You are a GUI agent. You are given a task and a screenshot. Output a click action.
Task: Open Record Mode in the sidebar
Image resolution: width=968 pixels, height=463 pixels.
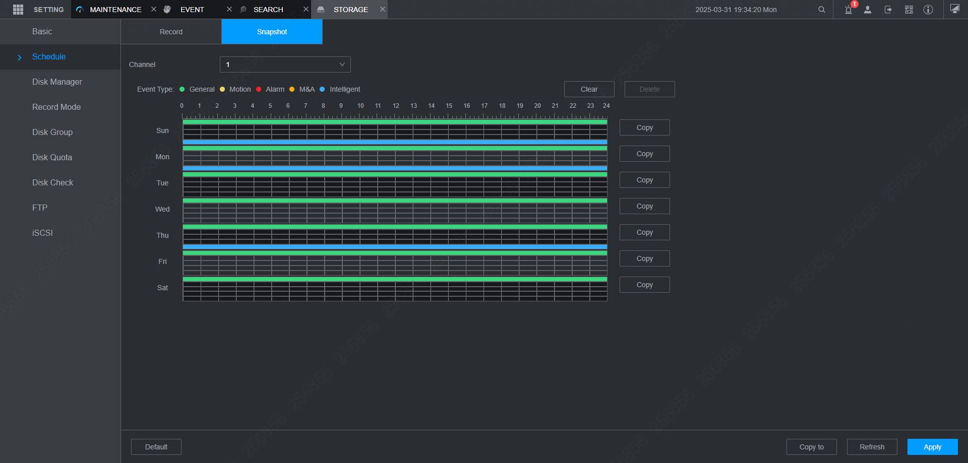[60, 107]
